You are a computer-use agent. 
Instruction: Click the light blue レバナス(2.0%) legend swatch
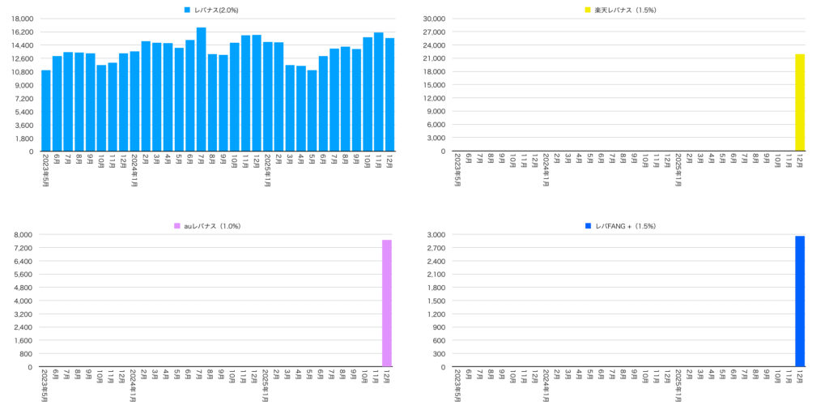click(x=187, y=10)
